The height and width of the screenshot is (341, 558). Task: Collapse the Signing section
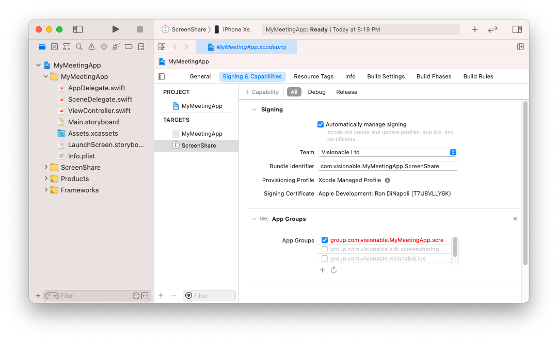[254, 109]
